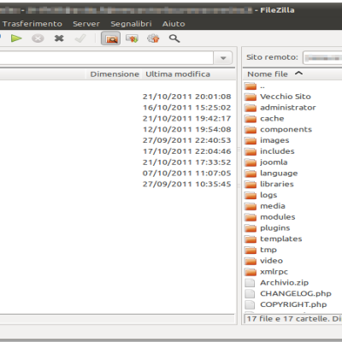Select the COPYRIGHT.php file icon
Screen dimensions: 342x342
point(250,304)
